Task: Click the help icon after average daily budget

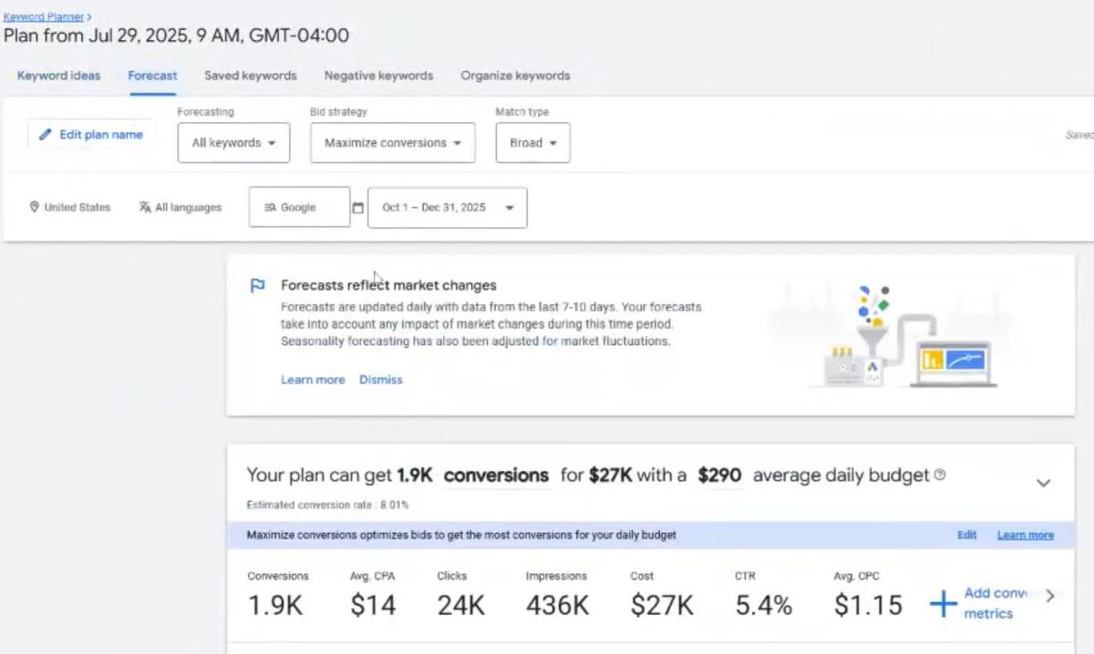Action: click(940, 475)
